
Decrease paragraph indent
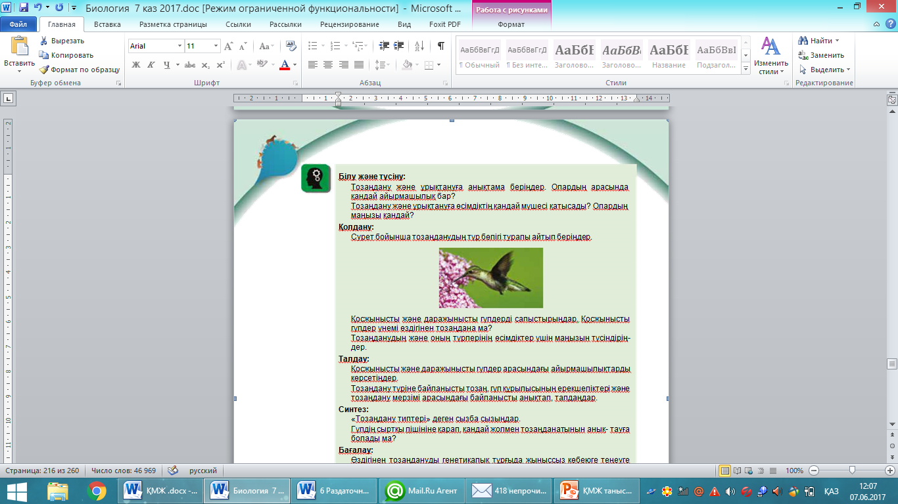pyautogui.click(x=383, y=46)
